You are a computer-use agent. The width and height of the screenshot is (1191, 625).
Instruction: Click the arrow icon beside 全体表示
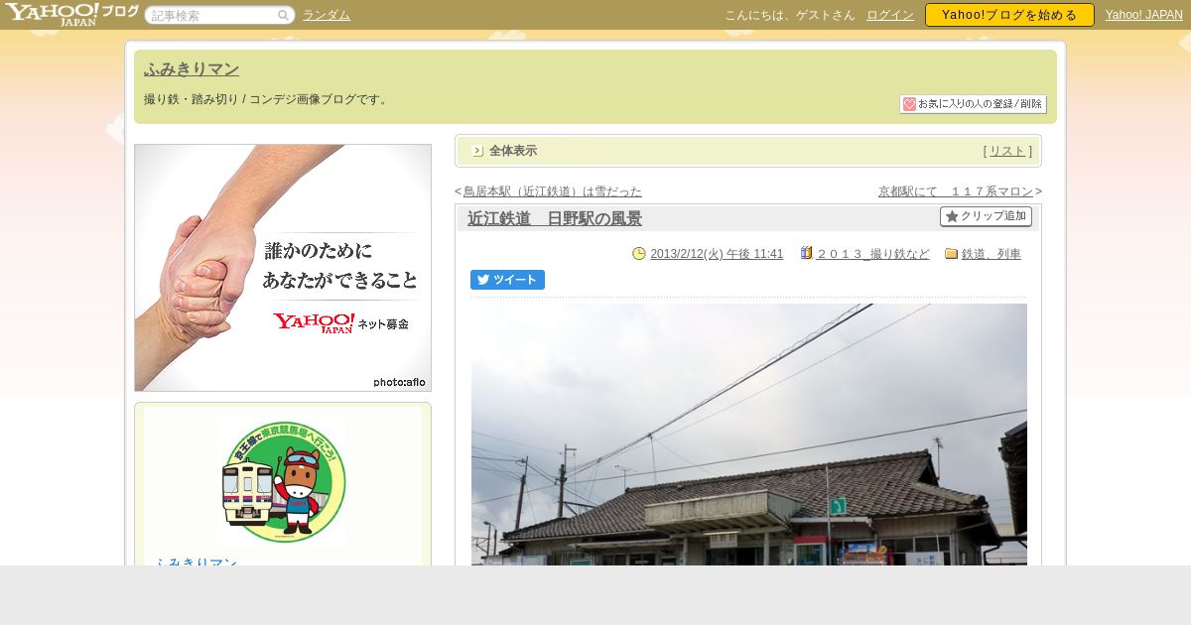click(x=477, y=151)
